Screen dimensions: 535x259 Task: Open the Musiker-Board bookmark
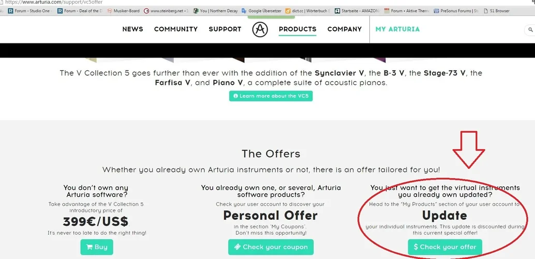point(123,11)
